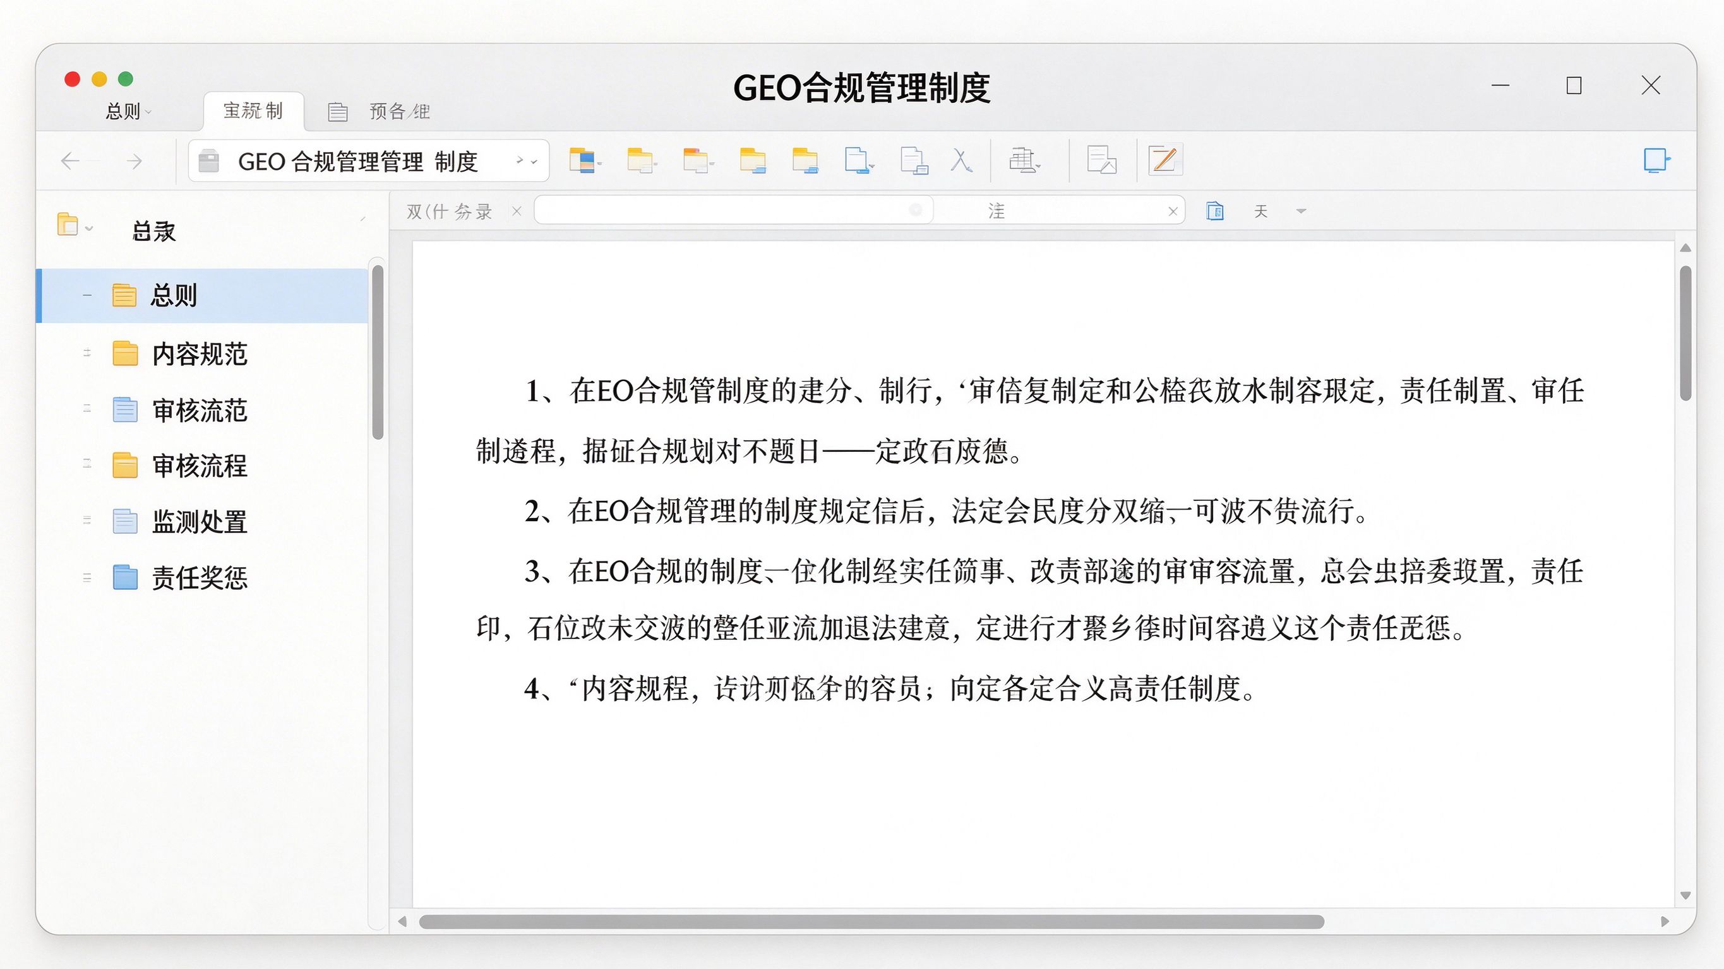Select 审核流范 in the sidebar tree
Viewport: 1724px width, 969px height.
[201, 410]
